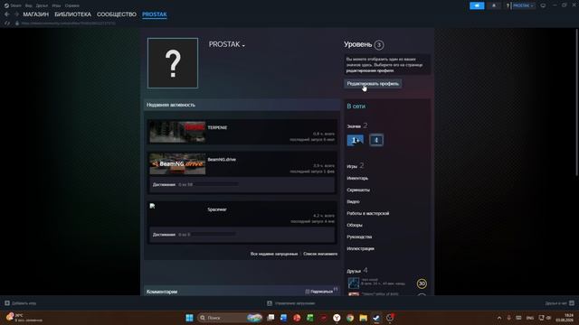The height and width of the screenshot is (325, 579).
Task: Open the Игры menu in the title bar
Action: click(x=56, y=5)
